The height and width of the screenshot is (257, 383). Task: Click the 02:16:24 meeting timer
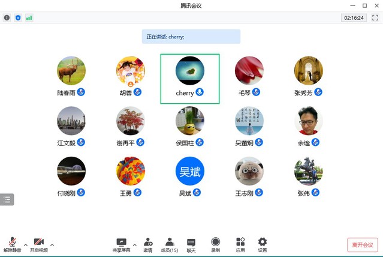pyautogui.click(x=354, y=18)
